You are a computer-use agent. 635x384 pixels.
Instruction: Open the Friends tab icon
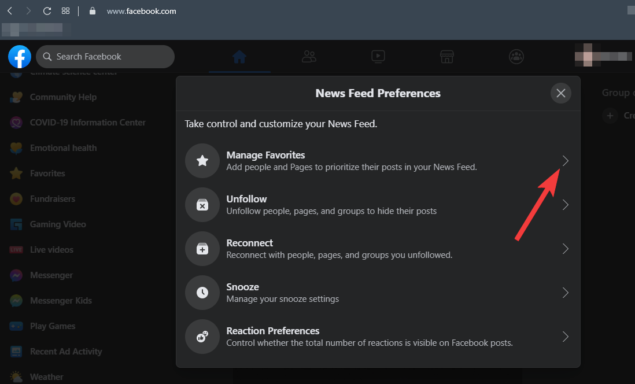(309, 57)
